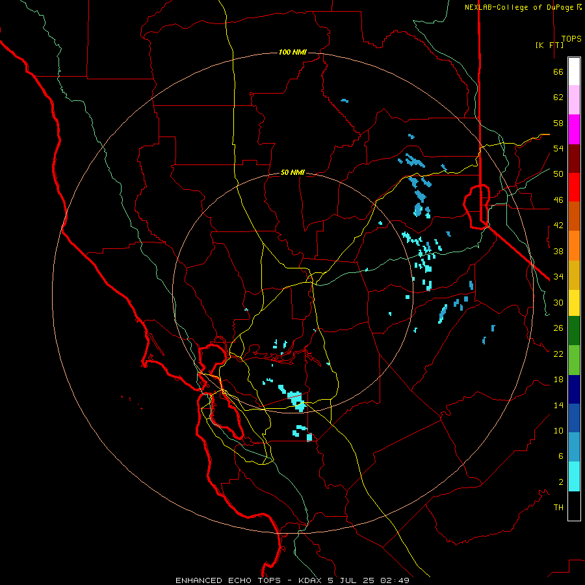
Task: Click the "KDAX" station identifier
Action: (311, 580)
